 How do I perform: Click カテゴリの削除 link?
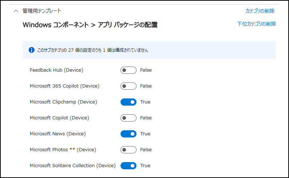[260, 11]
